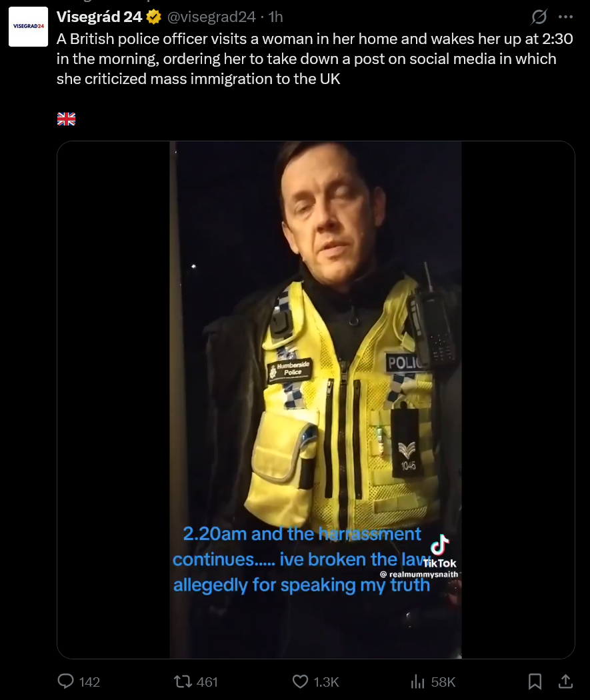590x700 pixels.
Task: Open the Visegrád 24 profile avatar
Action: point(28,27)
